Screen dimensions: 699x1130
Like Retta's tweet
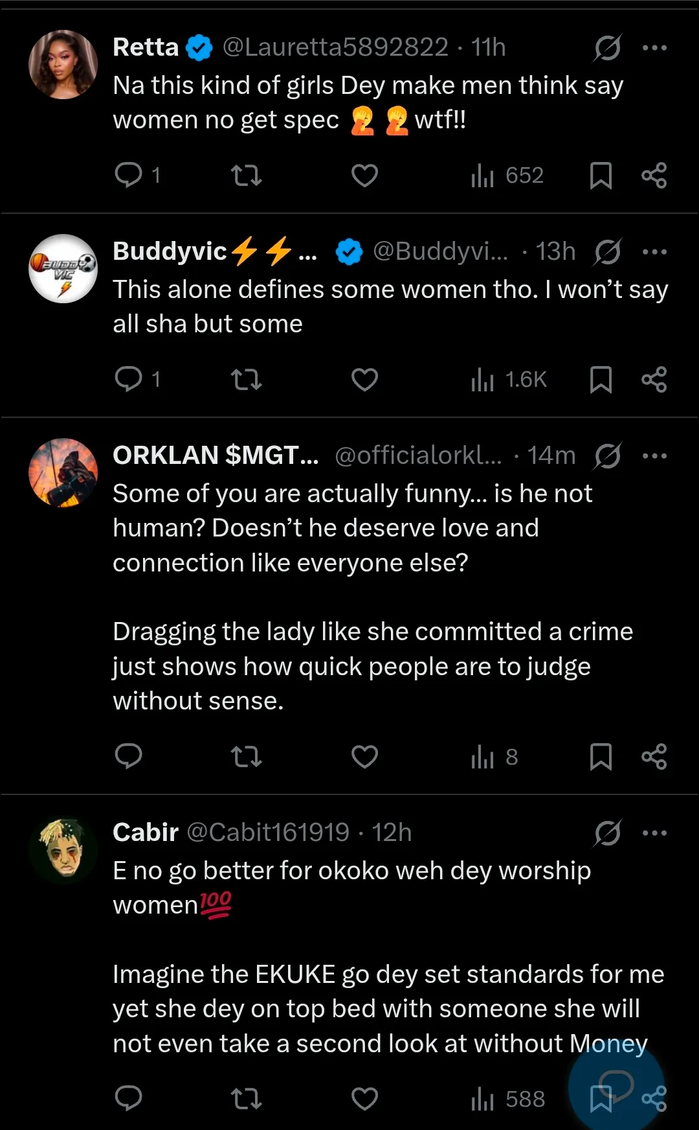click(x=364, y=176)
